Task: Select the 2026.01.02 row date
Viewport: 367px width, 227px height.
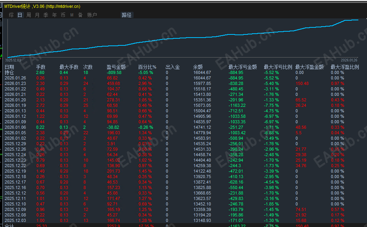Action: pos(15,138)
